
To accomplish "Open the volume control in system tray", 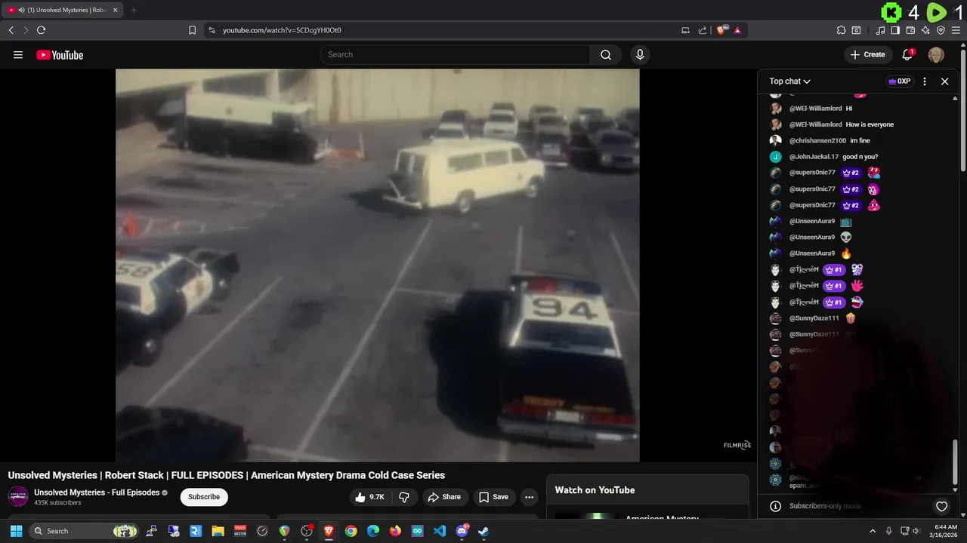I will [x=916, y=531].
